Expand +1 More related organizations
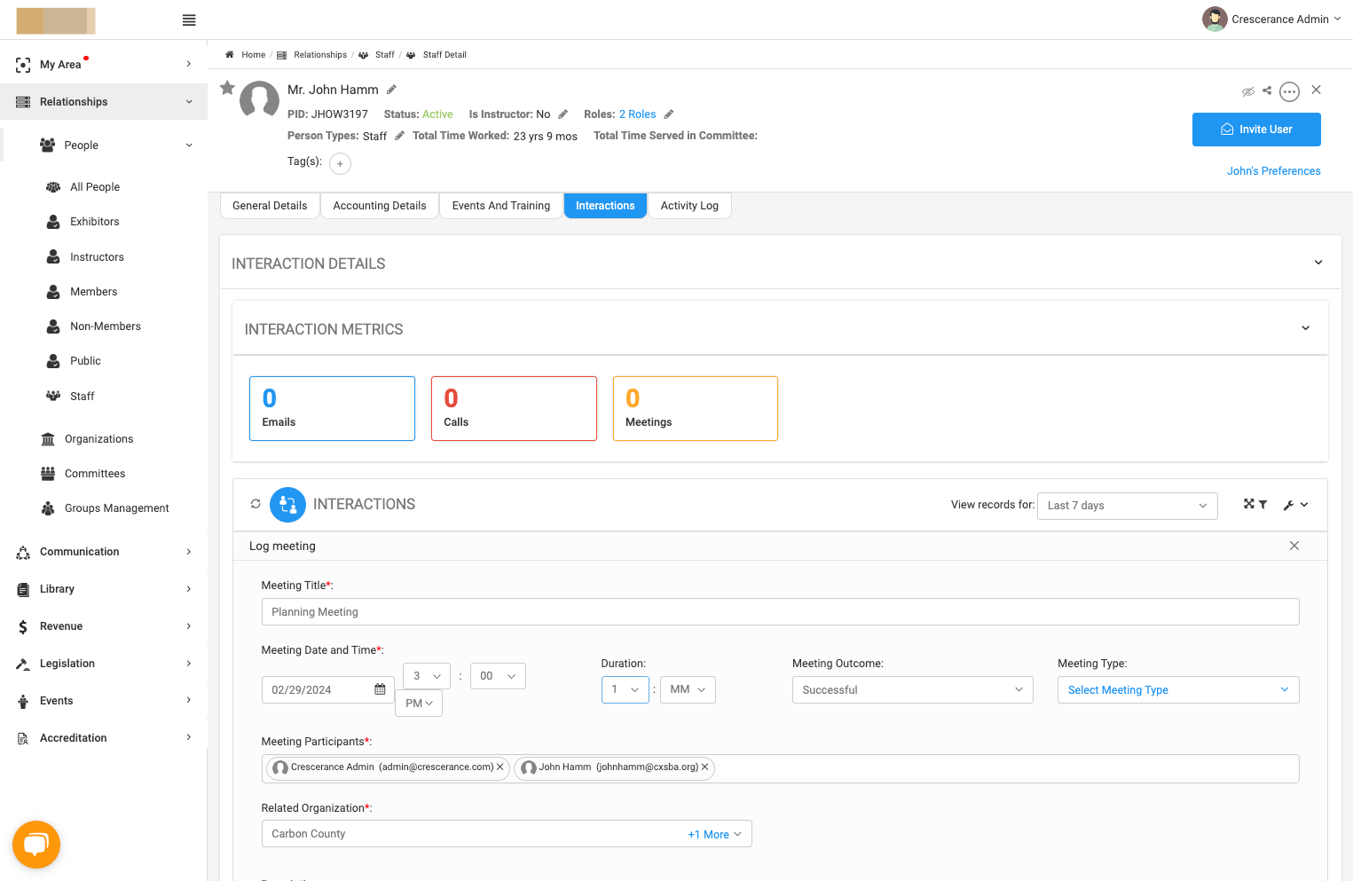The width and height of the screenshot is (1353, 881). [714, 835]
